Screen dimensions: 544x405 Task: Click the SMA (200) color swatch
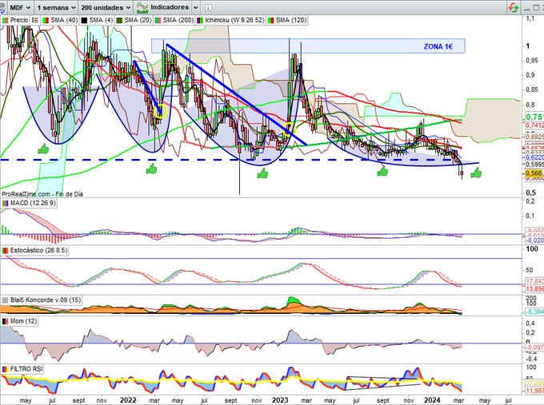[x=158, y=21]
